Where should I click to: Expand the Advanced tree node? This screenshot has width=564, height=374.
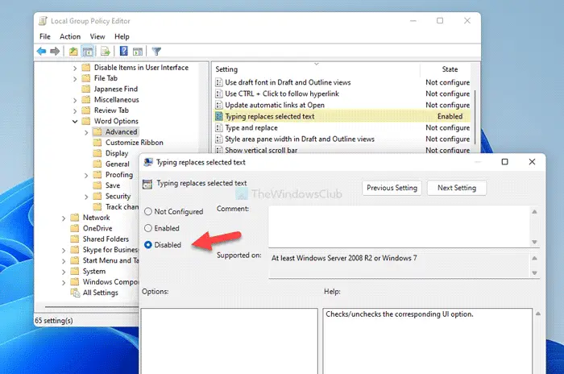[x=86, y=132]
